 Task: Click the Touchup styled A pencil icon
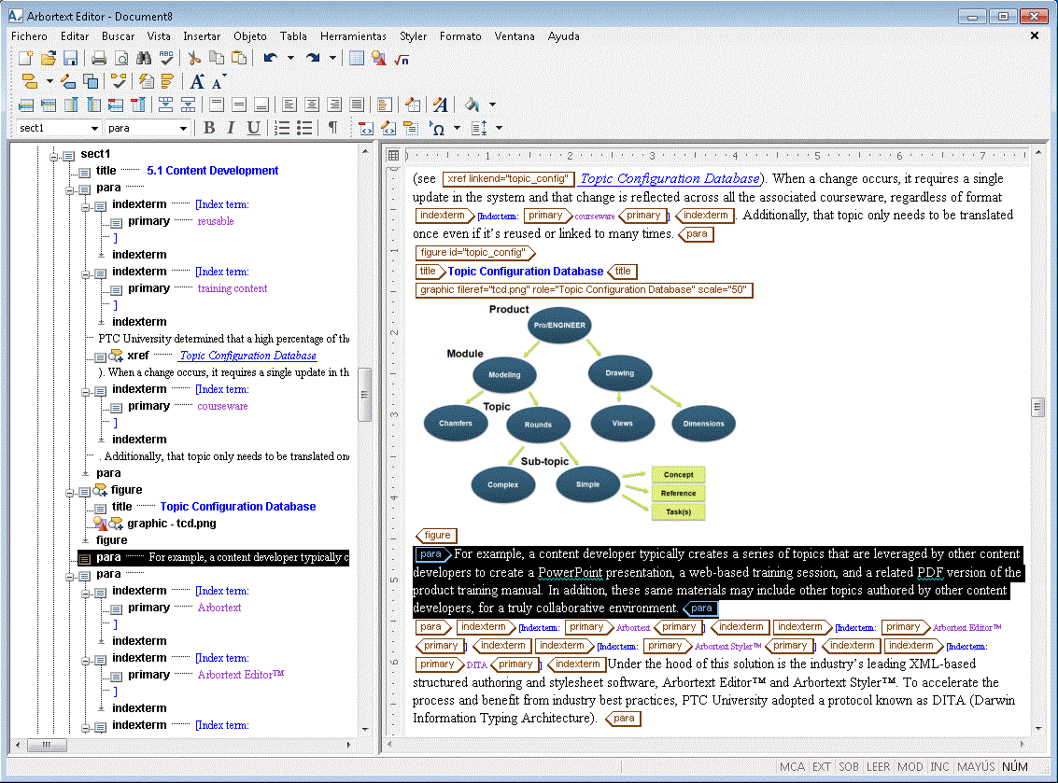tap(441, 105)
